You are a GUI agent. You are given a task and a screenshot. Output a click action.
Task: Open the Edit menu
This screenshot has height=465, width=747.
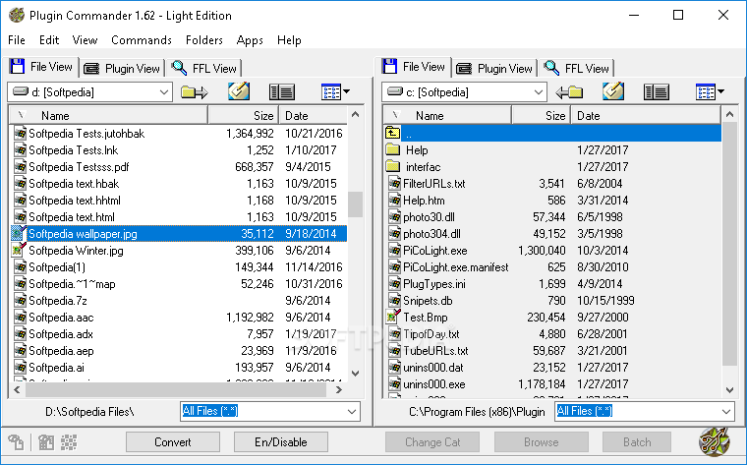pyautogui.click(x=49, y=40)
